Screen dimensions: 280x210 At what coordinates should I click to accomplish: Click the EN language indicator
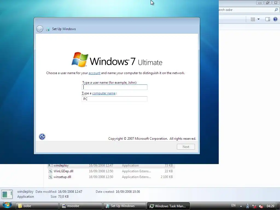click(234, 205)
